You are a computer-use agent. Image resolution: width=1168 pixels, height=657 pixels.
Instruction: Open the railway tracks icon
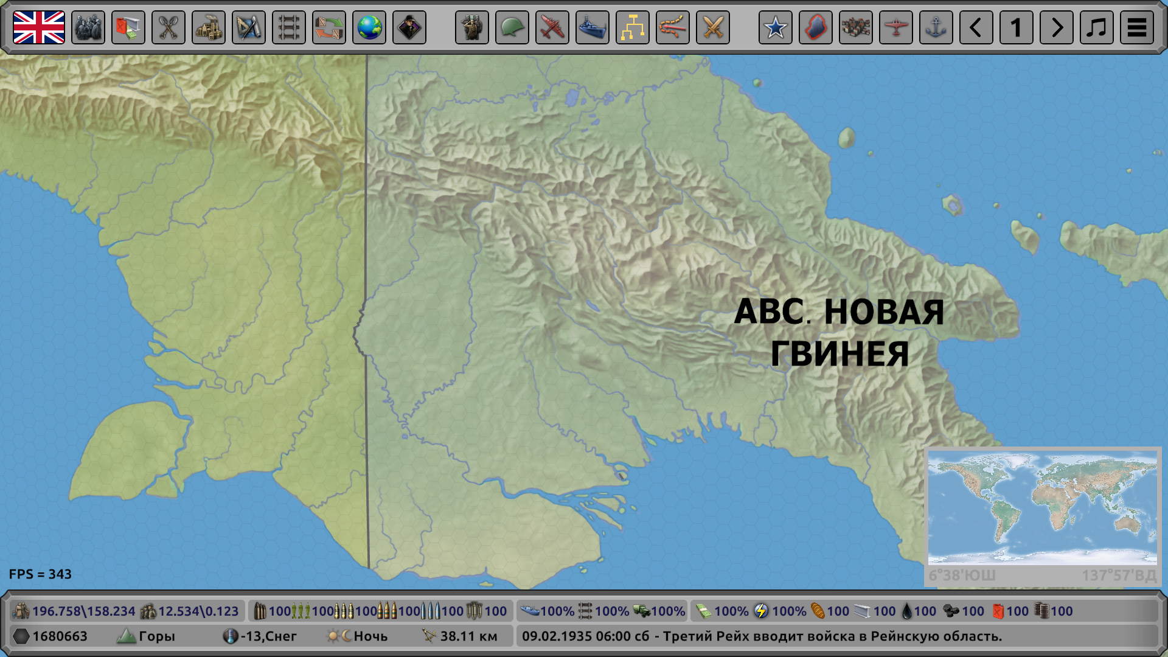click(x=289, y=27)
